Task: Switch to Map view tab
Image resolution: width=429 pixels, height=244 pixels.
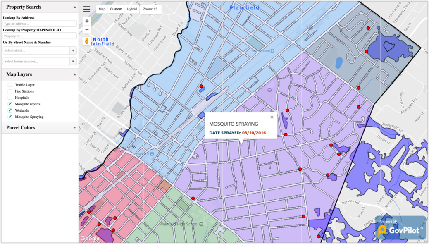Action: click(102, 9)
